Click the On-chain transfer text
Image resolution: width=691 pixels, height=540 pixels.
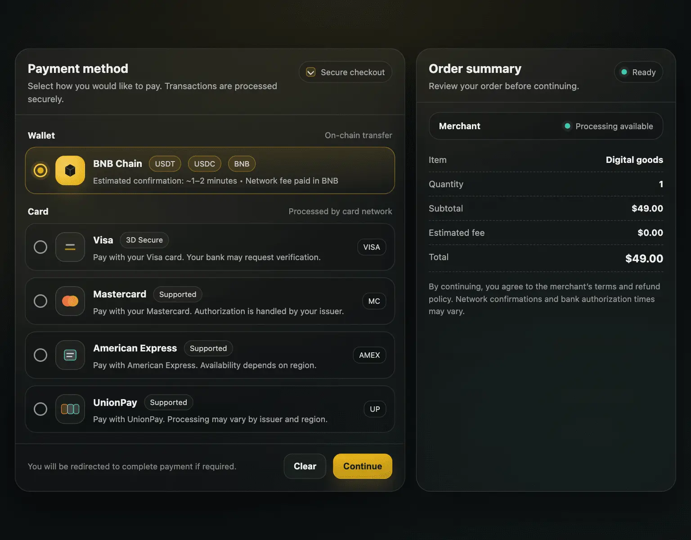[359, 135]
